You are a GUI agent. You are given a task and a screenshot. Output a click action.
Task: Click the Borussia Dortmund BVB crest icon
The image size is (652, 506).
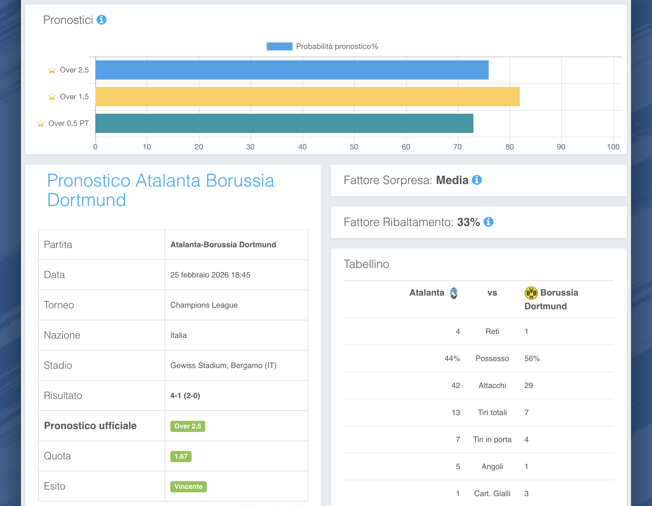(x=531, y=293)
